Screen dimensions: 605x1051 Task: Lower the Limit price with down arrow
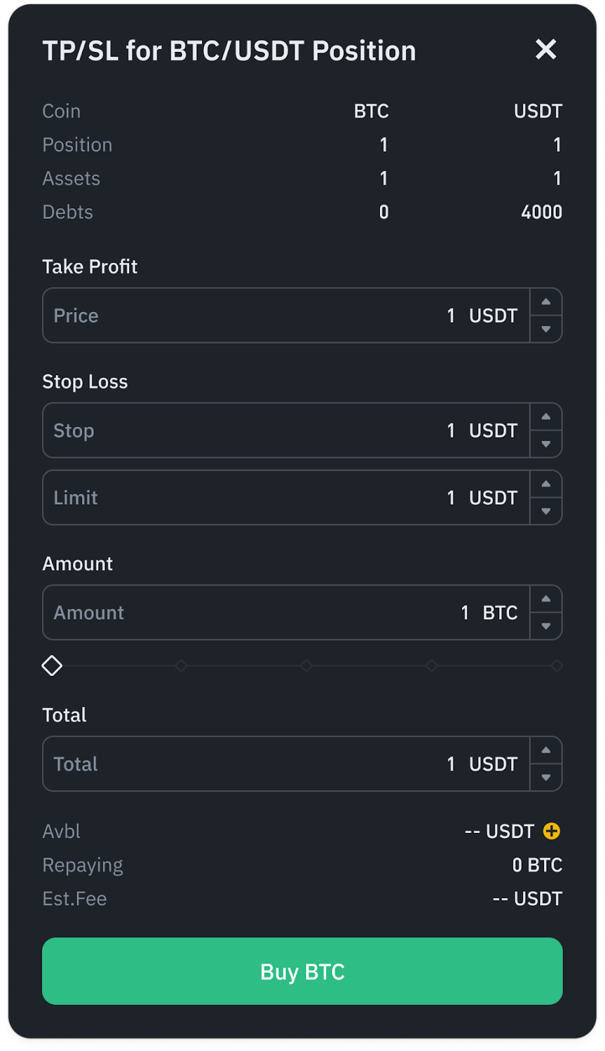[x=546, y=511]
